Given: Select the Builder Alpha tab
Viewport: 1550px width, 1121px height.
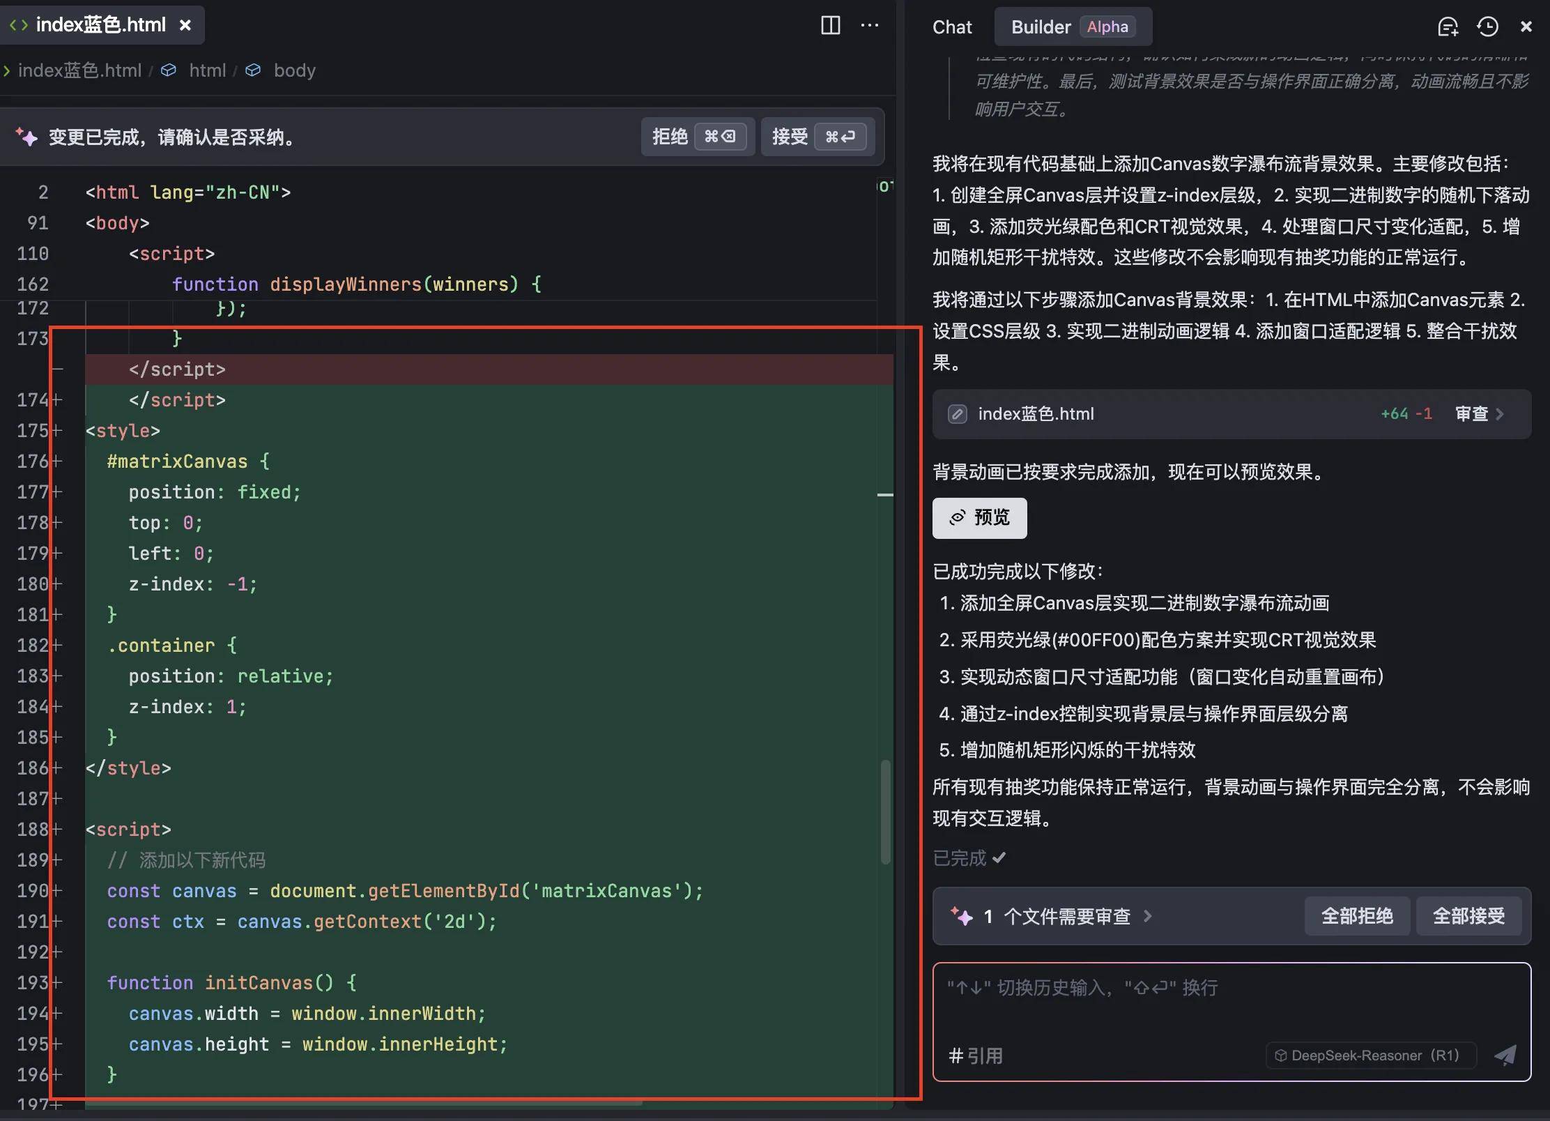Looking at the screenshot, I should [x=1072, y=26].
